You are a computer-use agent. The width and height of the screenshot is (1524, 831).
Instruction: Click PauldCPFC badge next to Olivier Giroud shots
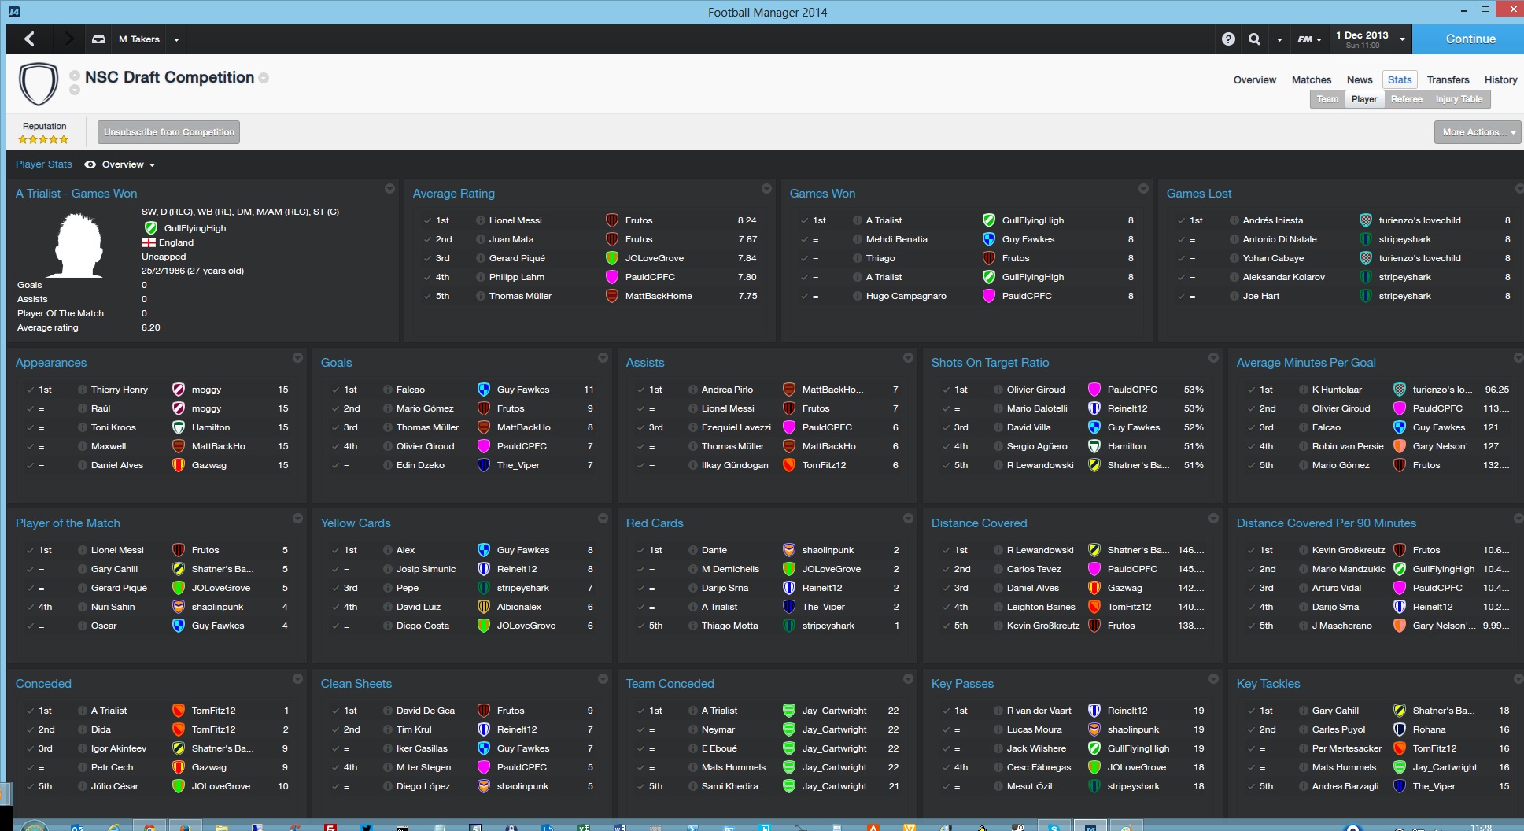click(1094, 390)
